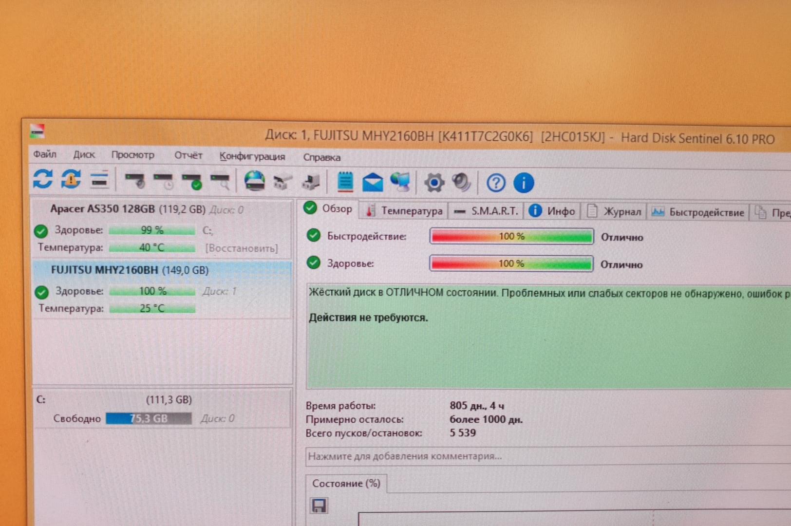Click the uptime value '805 дн., 4 ч'
The image size is (791, 526).
(x=477, y=405)
